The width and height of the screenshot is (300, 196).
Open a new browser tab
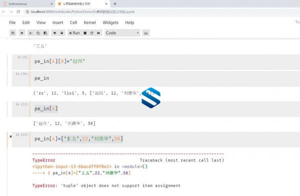coord(115,4)
